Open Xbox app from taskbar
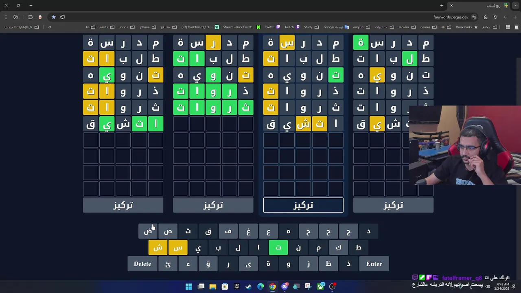The height and width of the screenshot is (293, 521). pyautogui.click(x=320, y=286)
